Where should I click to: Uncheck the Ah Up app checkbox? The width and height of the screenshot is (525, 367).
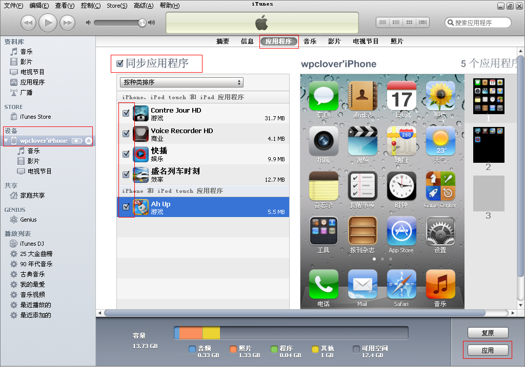pyautogui.click(x=126, y=207)
